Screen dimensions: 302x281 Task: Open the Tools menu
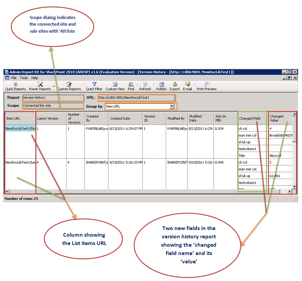24,78
